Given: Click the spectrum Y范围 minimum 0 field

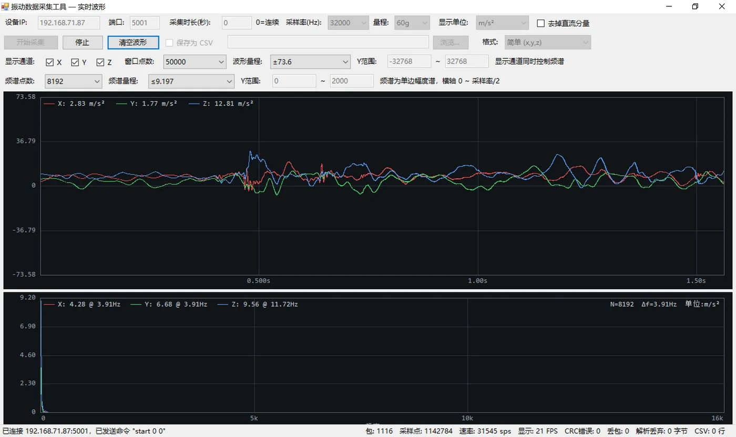Looking at the screenshot, I should coord(294,81).
